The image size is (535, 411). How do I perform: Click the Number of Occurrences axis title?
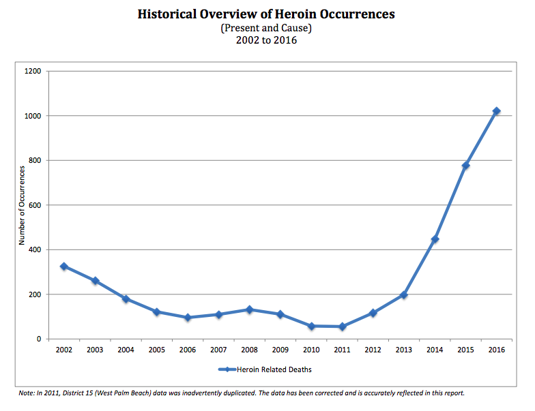pos(22,204)
